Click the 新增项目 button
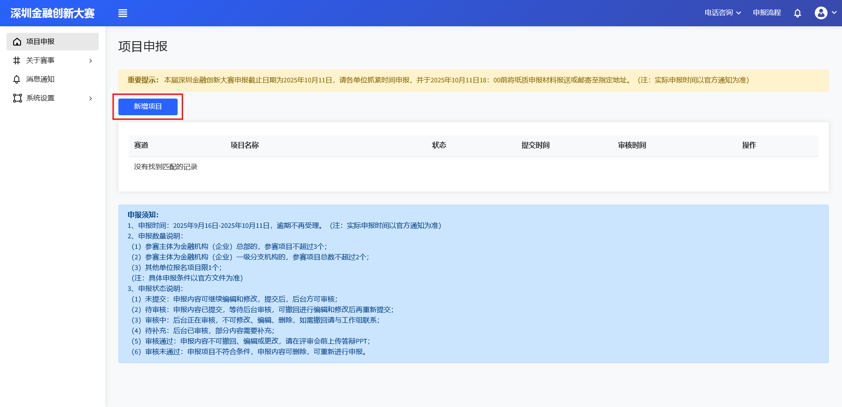Screen dimensions: 842x407 [x=148, y=106]
